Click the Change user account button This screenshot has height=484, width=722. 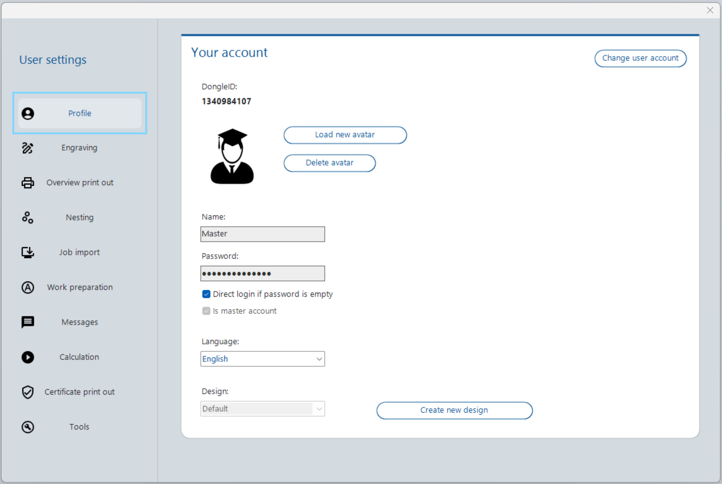(x=640, y=58)
